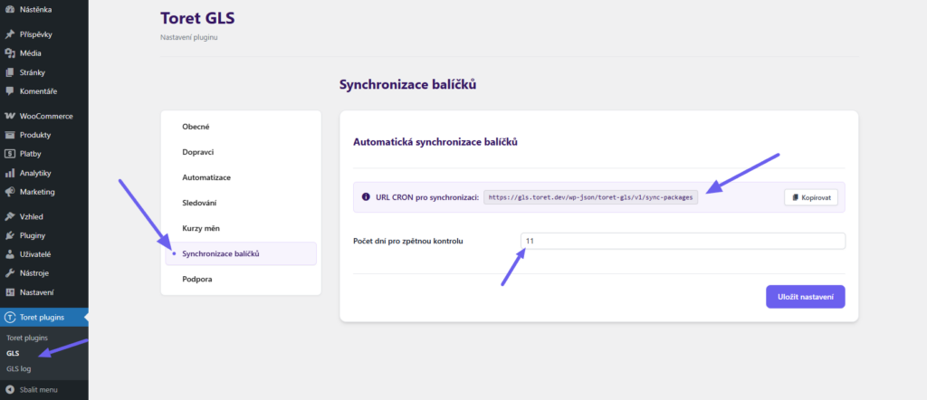Click the Pluginy plug icon
Viewport: 927px width, 400px height.
tap(9, 235)
